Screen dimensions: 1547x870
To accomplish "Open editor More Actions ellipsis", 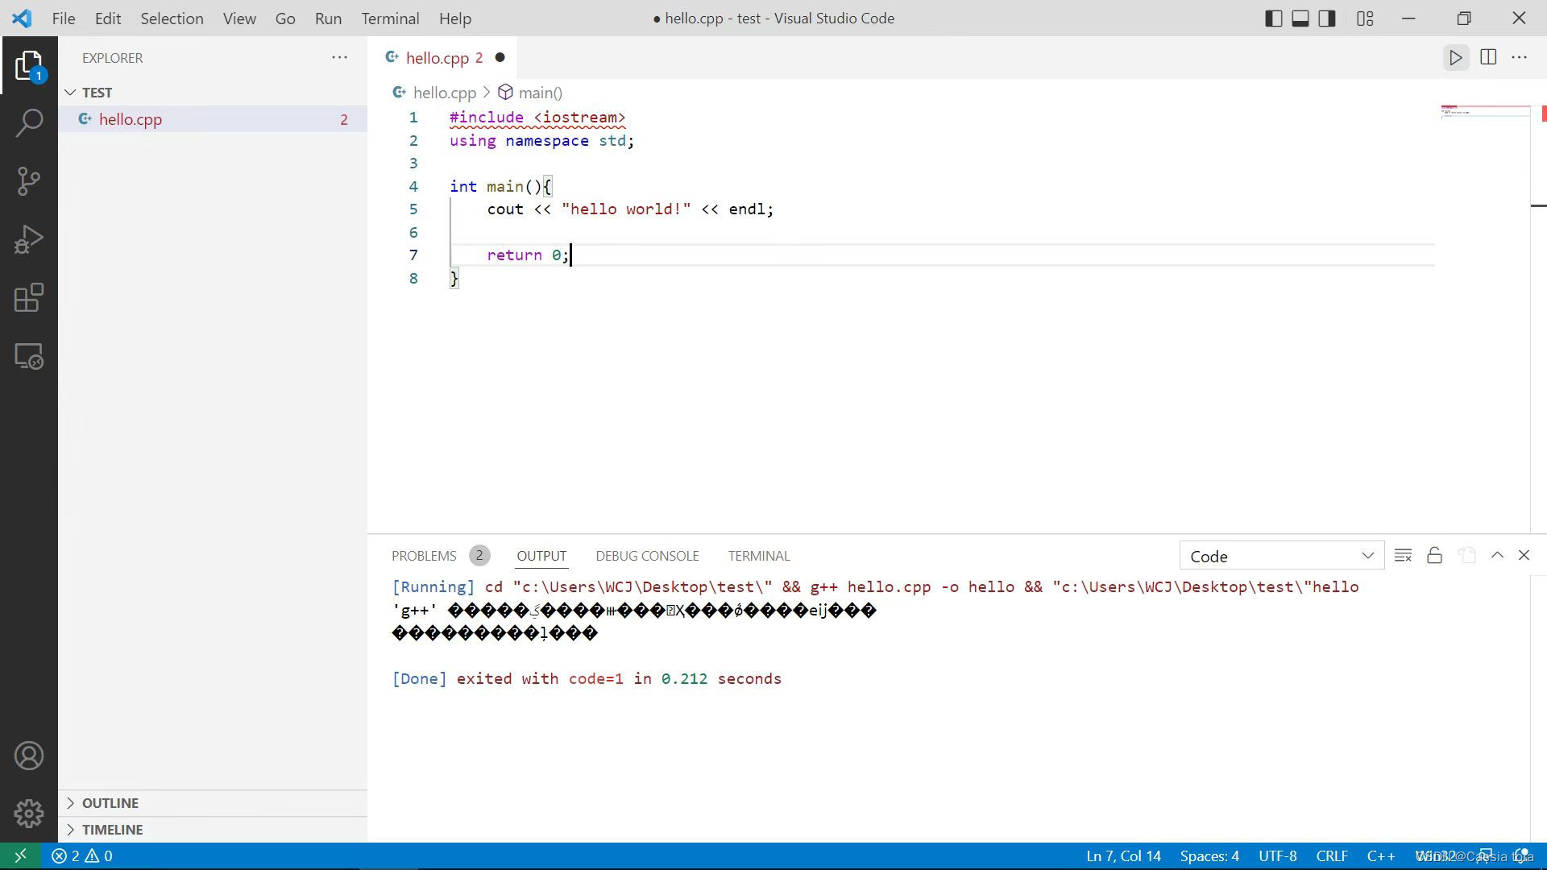I will (x=1519, y=57).
